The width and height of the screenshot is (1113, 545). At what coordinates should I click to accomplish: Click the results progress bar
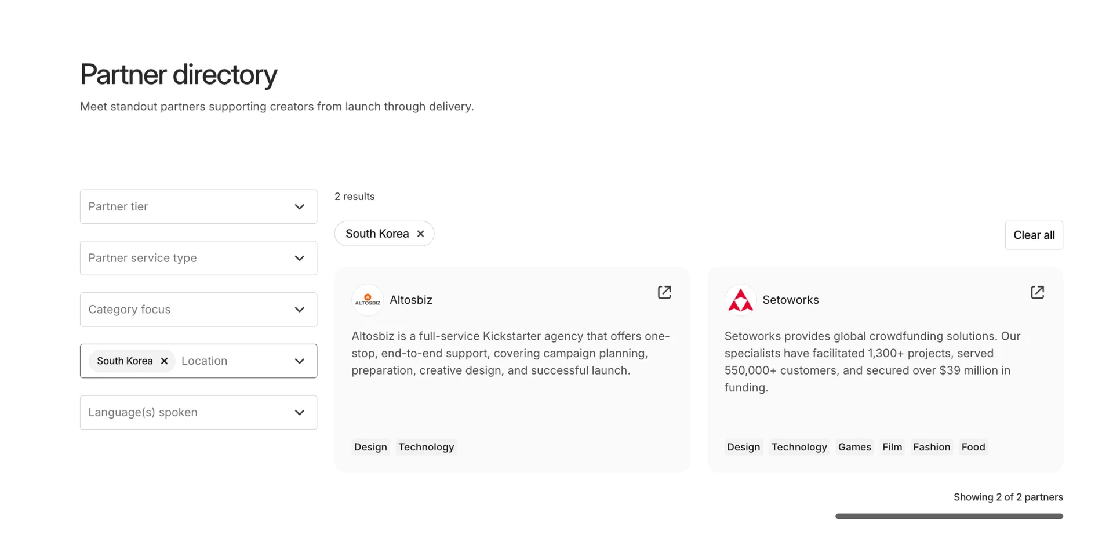click(x=948, y=516)
